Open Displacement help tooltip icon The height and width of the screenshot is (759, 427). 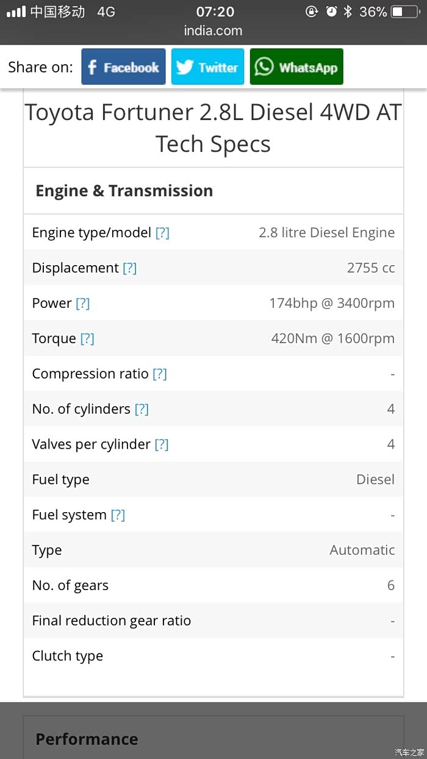click(129, 268)
